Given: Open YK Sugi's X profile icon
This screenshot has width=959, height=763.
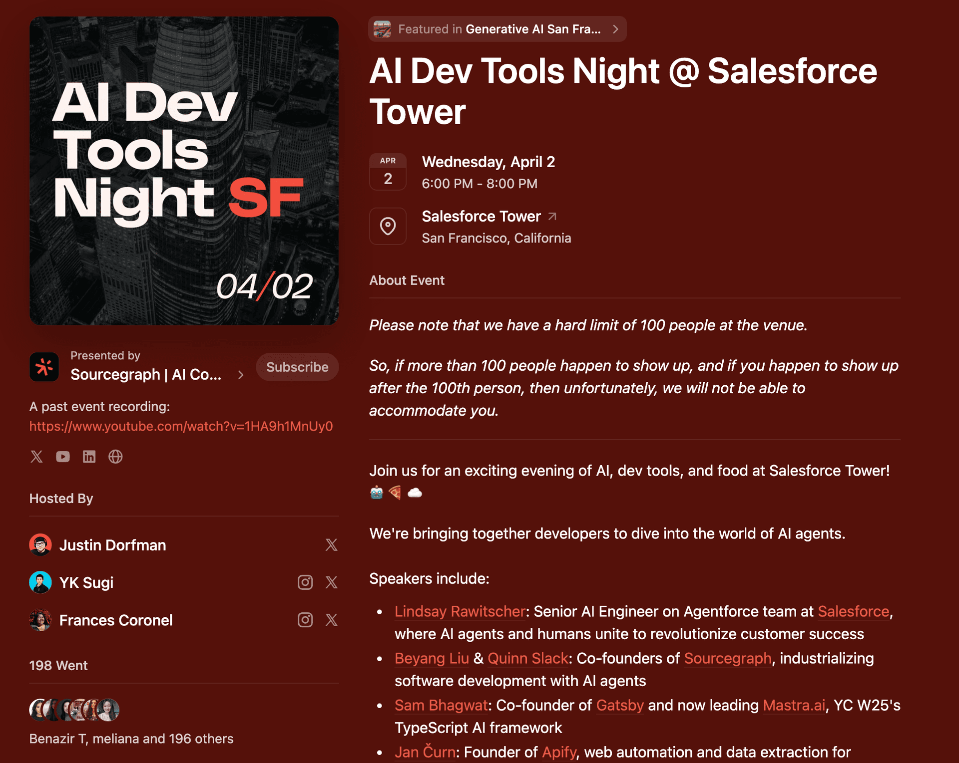Looking at the screenshot, I should click(331, 582).
